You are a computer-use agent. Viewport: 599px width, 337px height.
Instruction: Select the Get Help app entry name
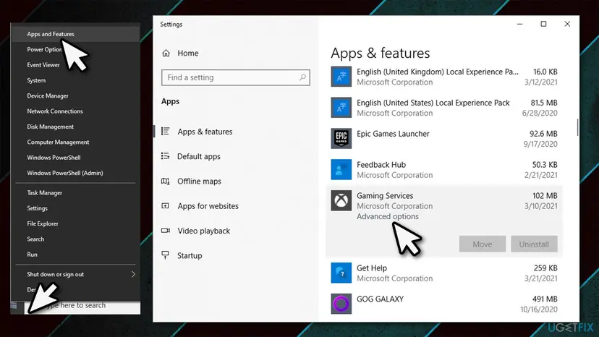372,268
